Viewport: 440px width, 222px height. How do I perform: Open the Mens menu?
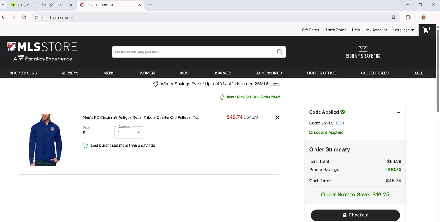click(109, 73)
